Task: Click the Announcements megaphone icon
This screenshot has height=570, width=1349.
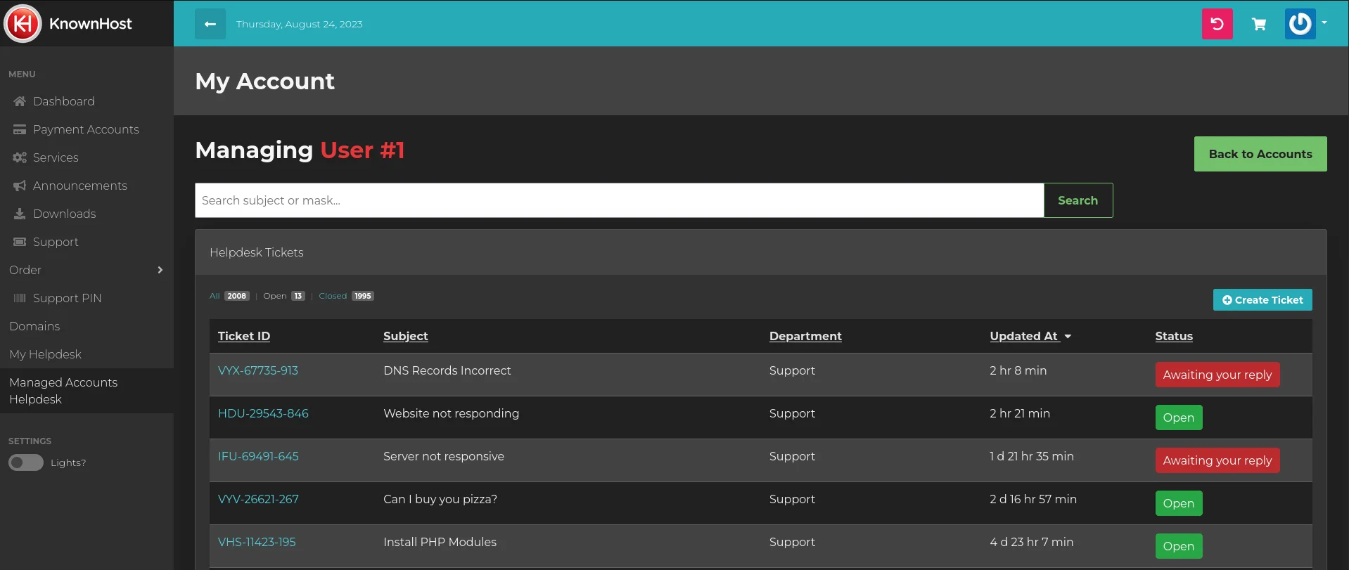Action: click(20, 186)
